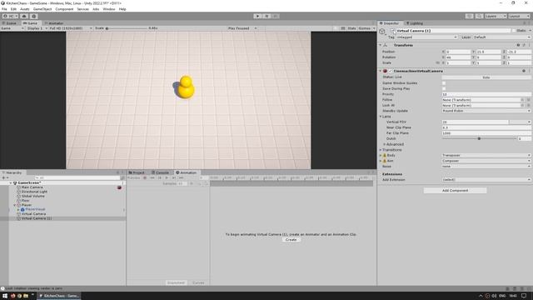Click the Position X input field
533x300 pixels.
(459, 52)
